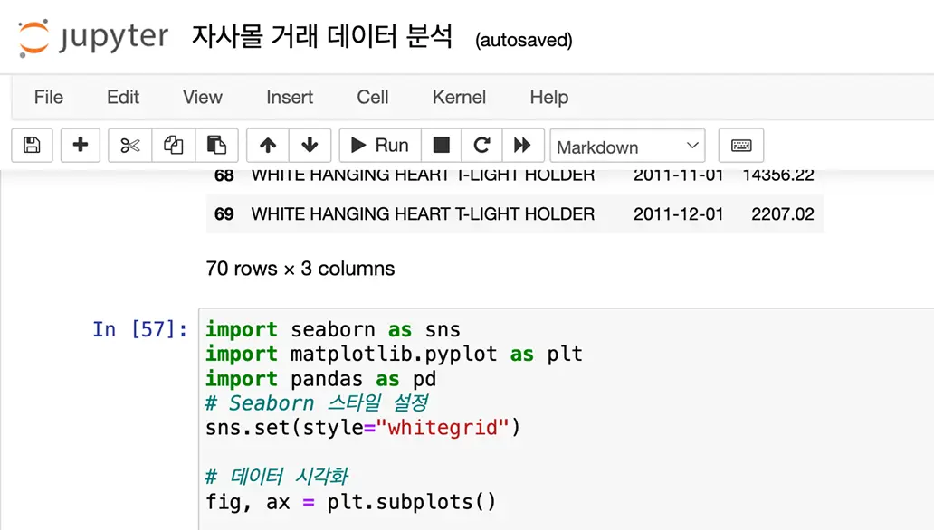
Task: Rename the notebook title 자사몰 거래 데이터 분석
Action: 322,38
